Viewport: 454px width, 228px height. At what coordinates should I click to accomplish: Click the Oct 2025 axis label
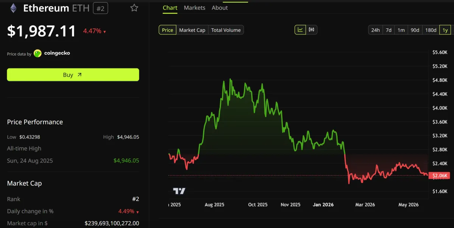pos(258,205)
